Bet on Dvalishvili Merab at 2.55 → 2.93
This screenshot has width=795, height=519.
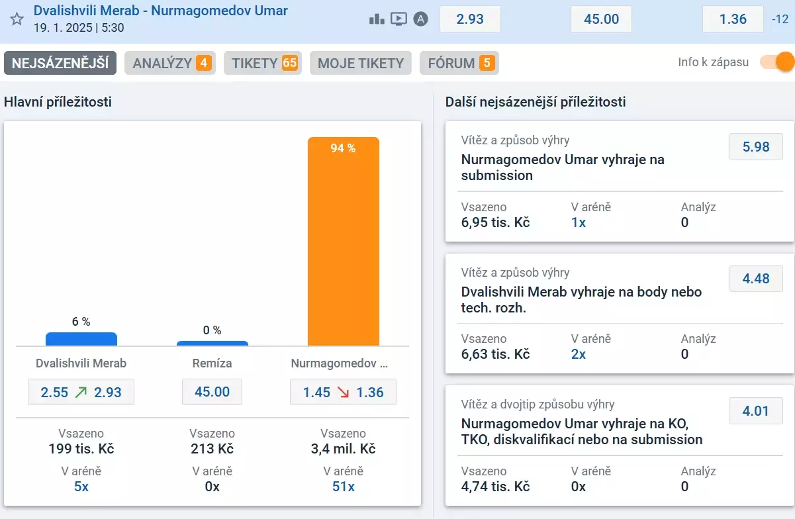(x=81, y=393)
